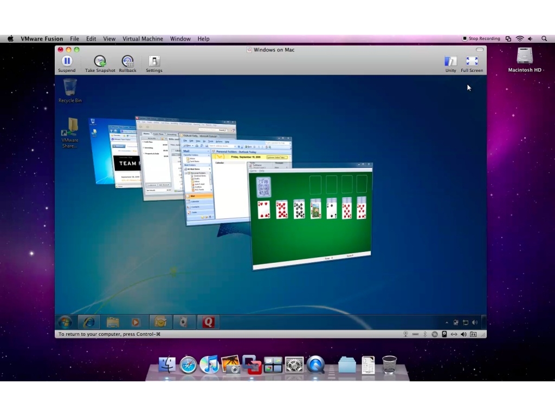Open the View menu
The width and height of the screenshot is (555, 416).
click(109, 38)
